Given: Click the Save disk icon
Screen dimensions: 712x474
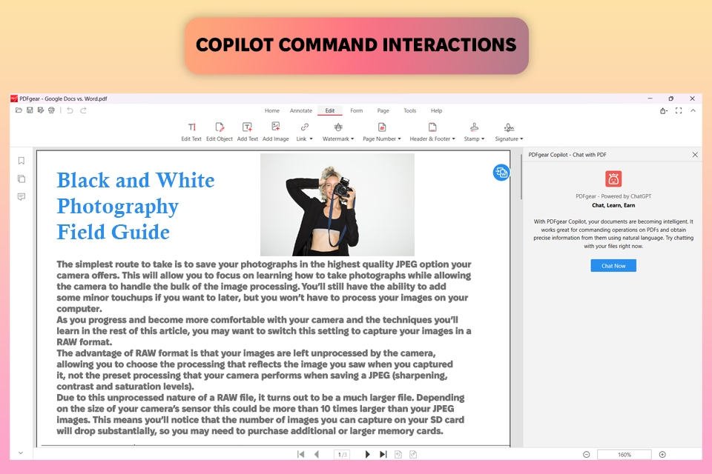Looking at the screenshot, I should pos(30,110).
